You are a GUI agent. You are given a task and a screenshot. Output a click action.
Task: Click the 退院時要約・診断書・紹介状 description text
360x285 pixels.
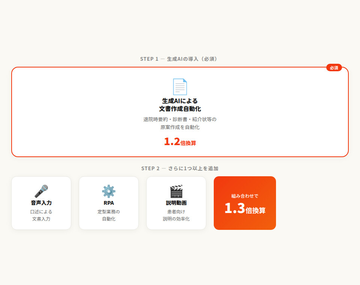pyautogui.click(x=180, y=123)
